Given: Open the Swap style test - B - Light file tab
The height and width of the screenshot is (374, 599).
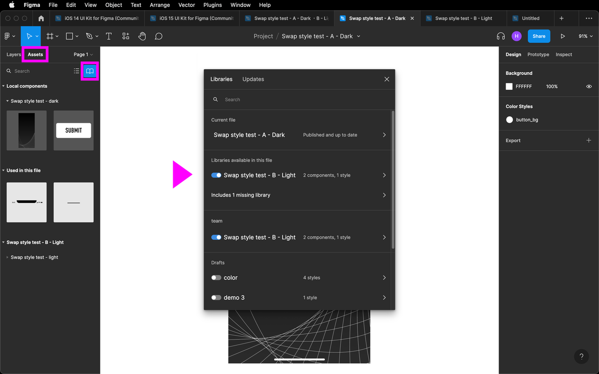Looking at the screenshot, I should coord(463,18).
